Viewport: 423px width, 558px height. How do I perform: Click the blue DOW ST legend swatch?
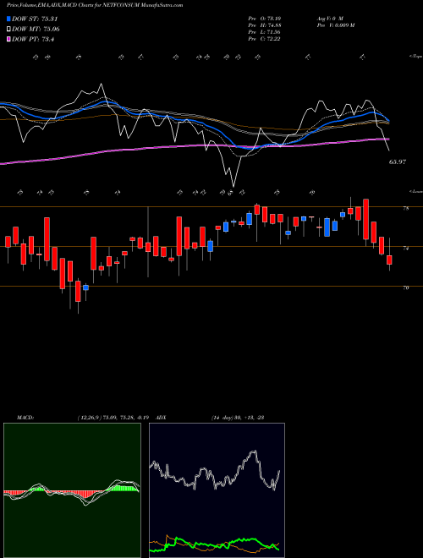[x=9, y=19]
